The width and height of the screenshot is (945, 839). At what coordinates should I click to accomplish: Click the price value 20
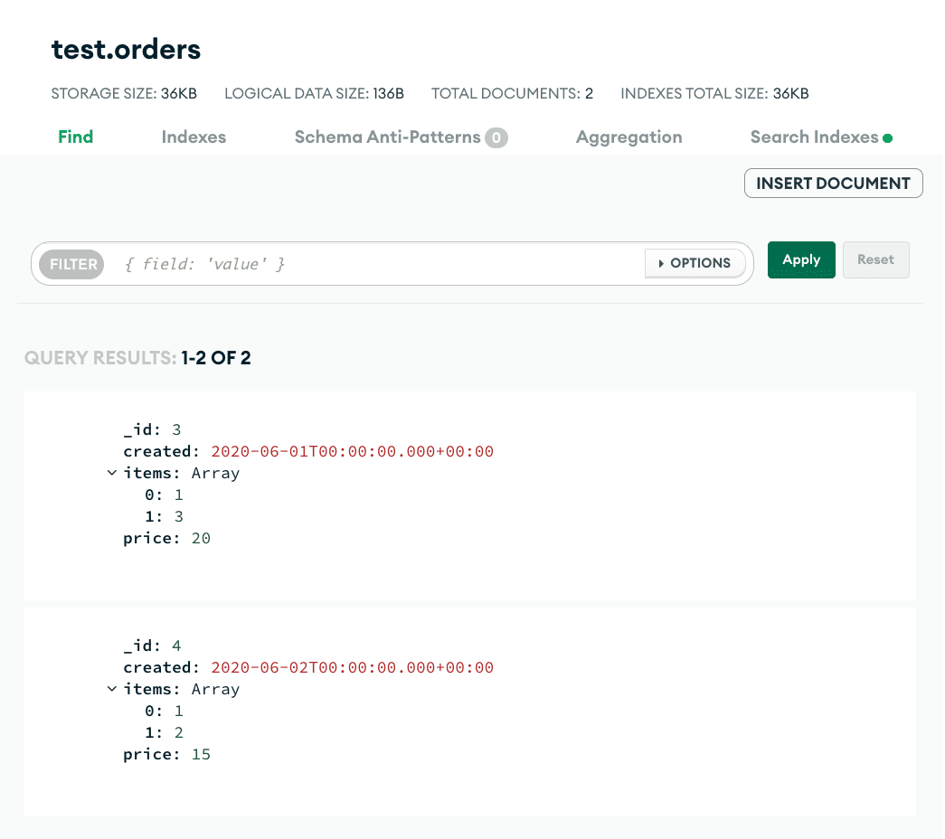pos(201,538)
